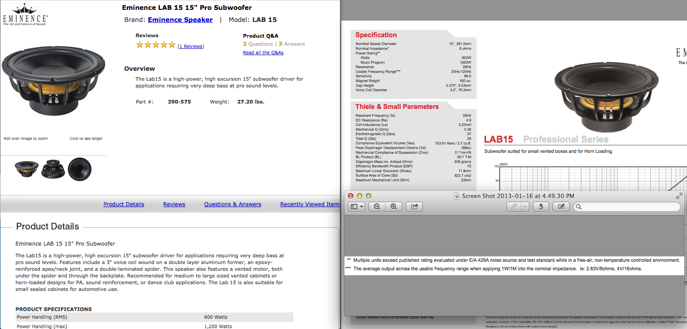Click the main LAB 15 subwoofer product image

click(x=54, y=82)
